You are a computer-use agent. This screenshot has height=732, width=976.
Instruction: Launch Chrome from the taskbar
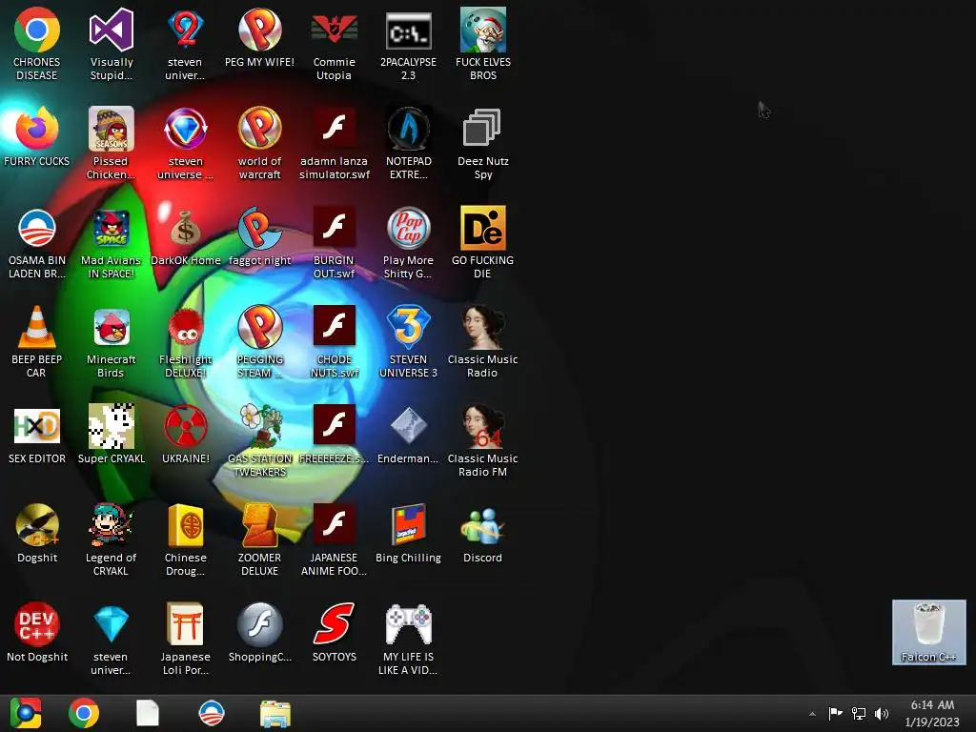point(84,713)
